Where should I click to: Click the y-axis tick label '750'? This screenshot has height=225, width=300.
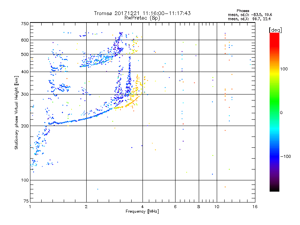click(25, 24)
